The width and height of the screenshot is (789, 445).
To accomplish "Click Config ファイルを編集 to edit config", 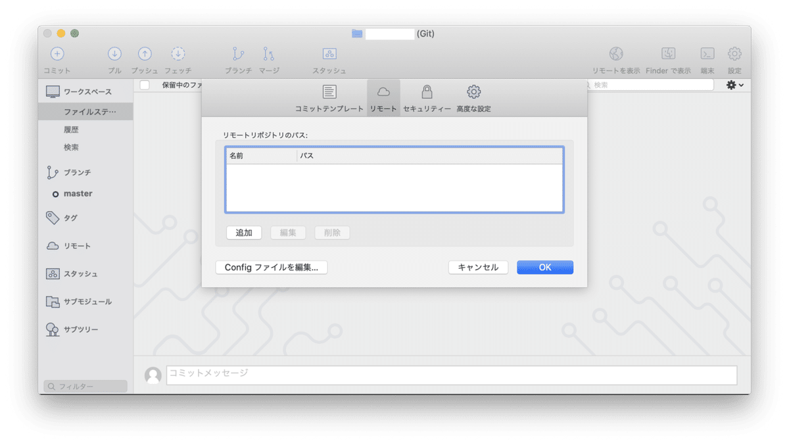I will click(x=272, y=267).
